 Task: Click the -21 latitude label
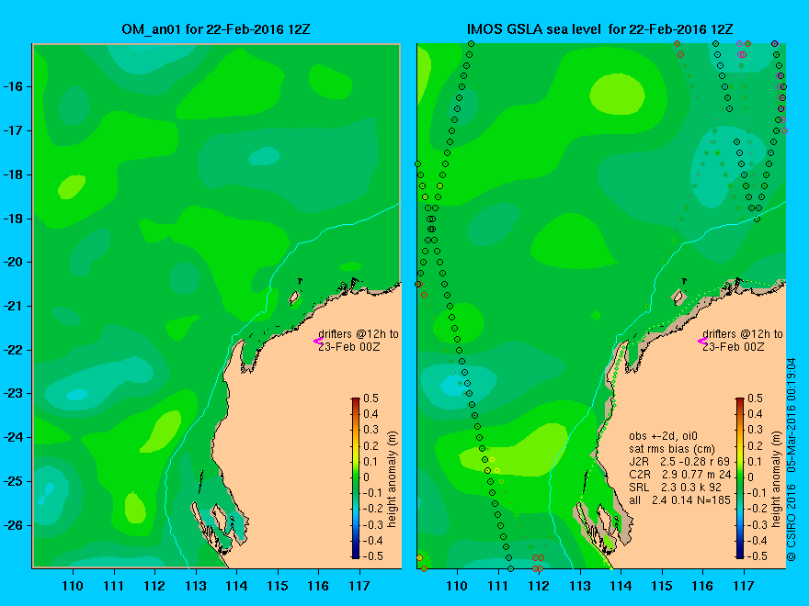pyautogui.click(x=15, y=306)
